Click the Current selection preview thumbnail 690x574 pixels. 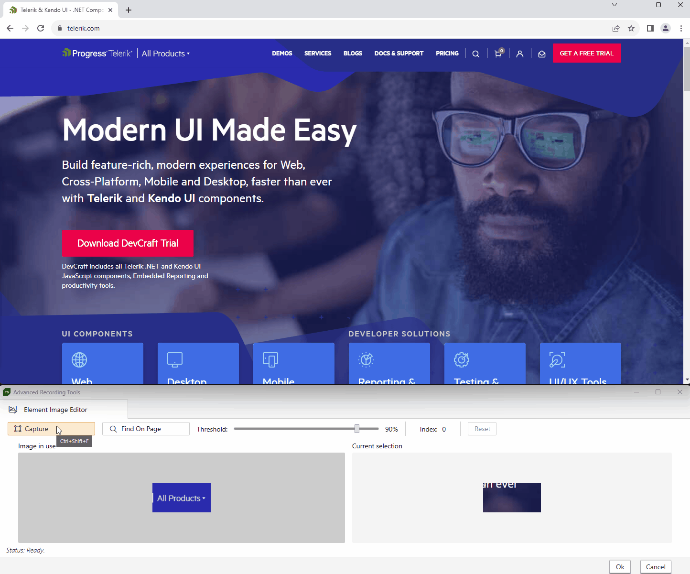pyautogui.click(x=512, y=498)
